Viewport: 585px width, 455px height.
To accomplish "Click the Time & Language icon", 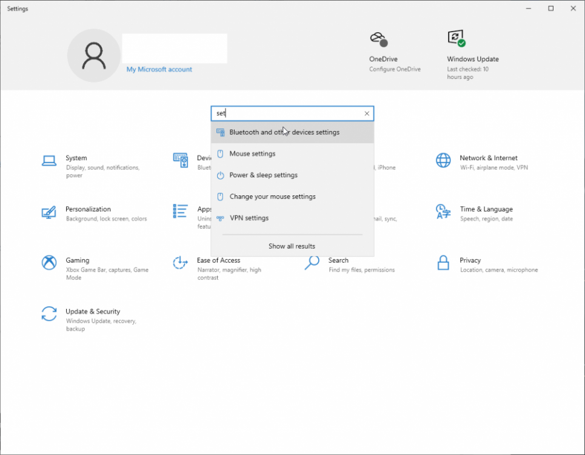I will [443, 211].
